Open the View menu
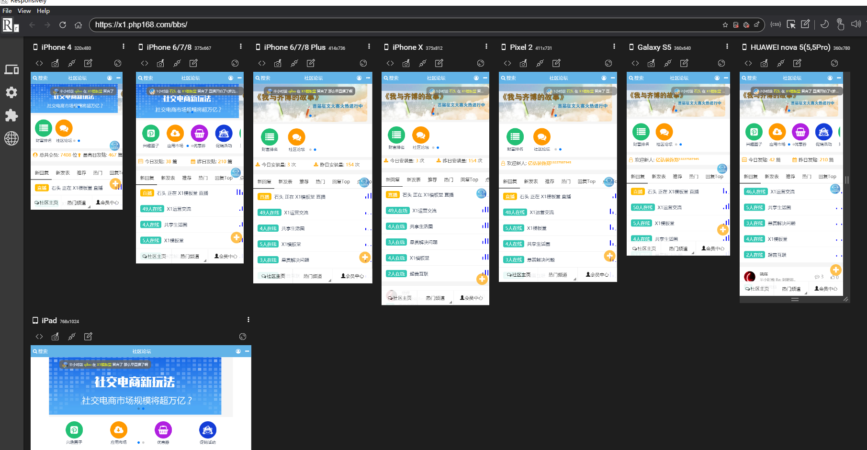This screenshot has width=867, height=450. 24,11
